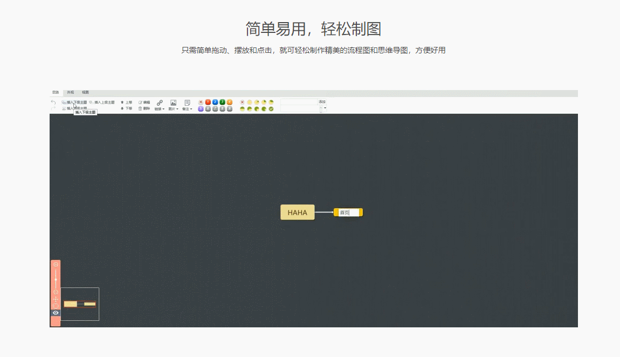Click the navigator minimap thumbnail

click(x=80, y=304)
